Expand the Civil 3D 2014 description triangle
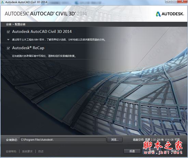188x158 pixels. tap(8, 39)
